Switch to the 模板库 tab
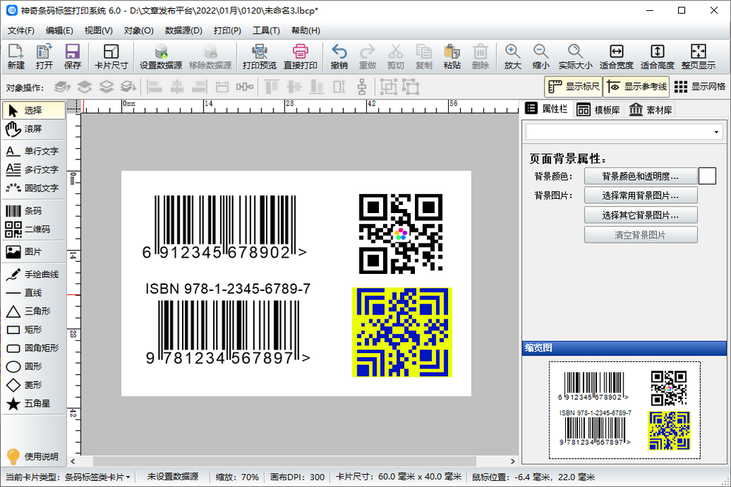 tap(598, 110)
